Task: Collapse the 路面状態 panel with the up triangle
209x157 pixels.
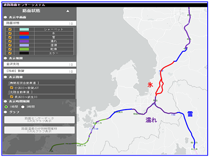Action: [67, 11]
